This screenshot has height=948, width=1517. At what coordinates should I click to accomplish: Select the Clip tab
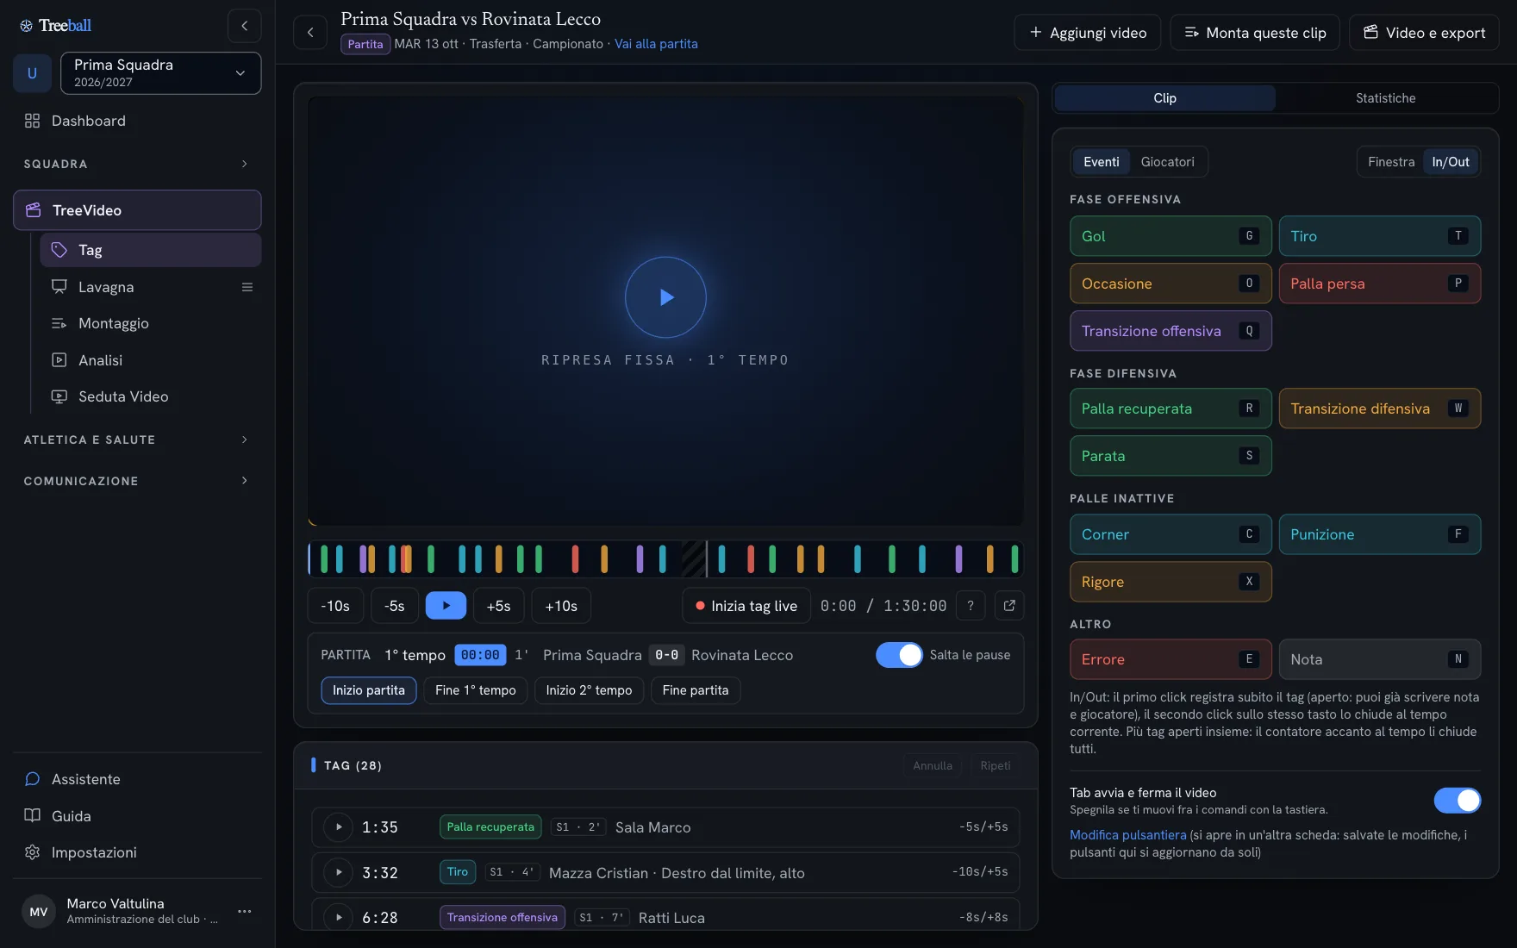click(x=1164, y=98)
